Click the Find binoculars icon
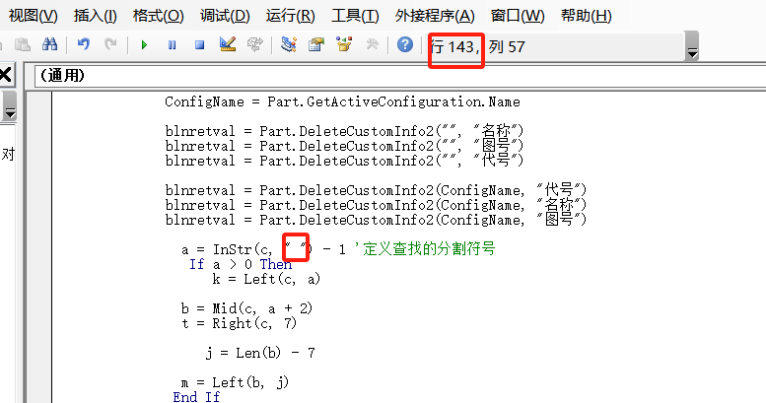Viewport: 766px width, 403px height. click(49, 45)
